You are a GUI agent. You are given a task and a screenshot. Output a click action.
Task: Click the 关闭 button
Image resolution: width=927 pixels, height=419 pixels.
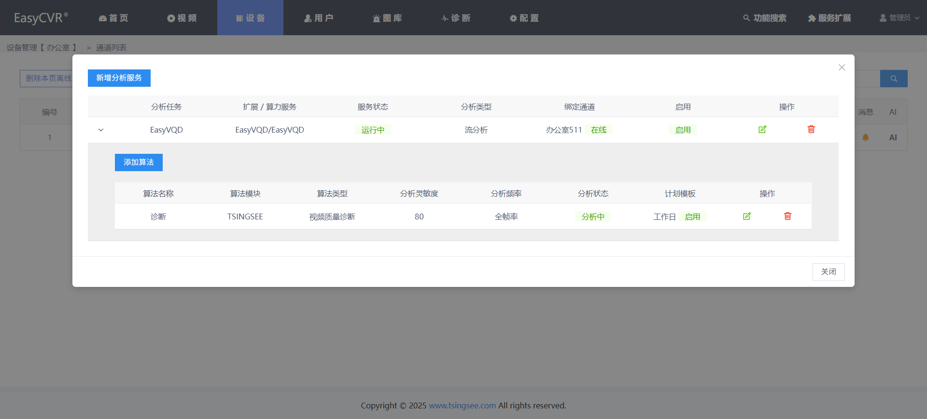[x=829, y=272]
